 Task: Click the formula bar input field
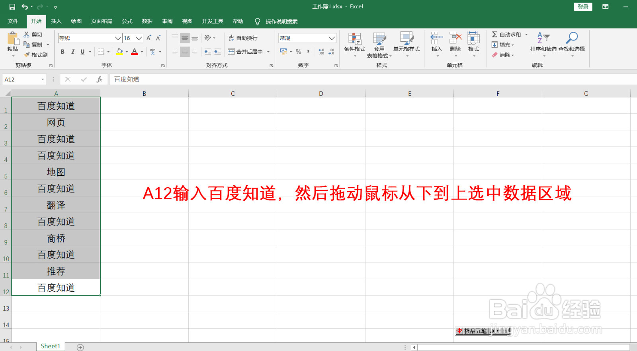click(x=373, y=80)
